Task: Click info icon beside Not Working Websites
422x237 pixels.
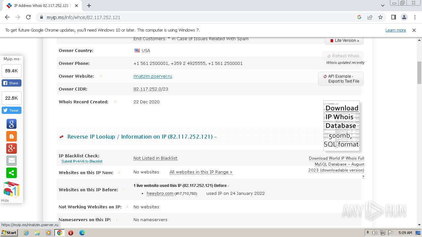Action: [x=127, y=207]
